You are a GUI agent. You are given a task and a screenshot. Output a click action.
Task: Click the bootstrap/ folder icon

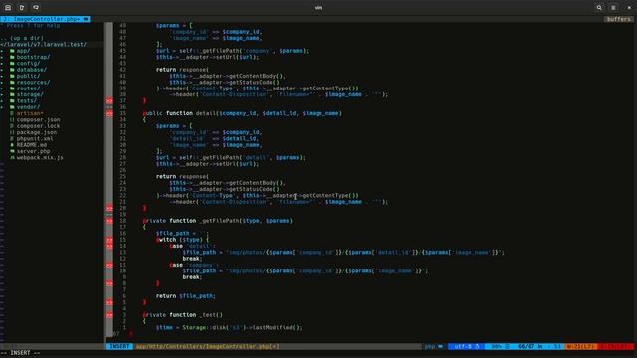click(12, 57)
